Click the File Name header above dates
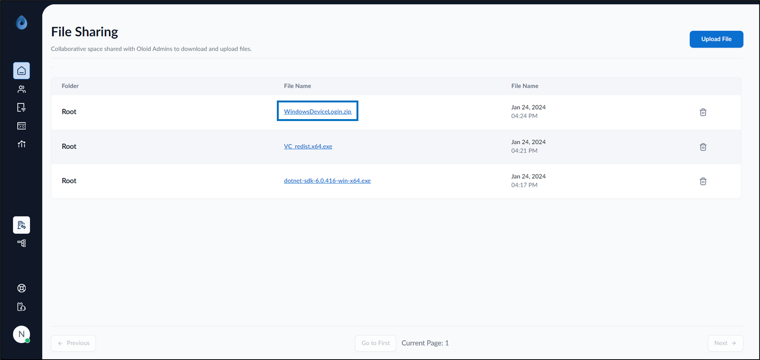Viewport: 760px width, 360px height. [524, 86]
